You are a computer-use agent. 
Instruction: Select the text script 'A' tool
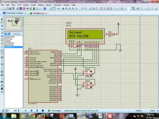click(x=2, y=85)
